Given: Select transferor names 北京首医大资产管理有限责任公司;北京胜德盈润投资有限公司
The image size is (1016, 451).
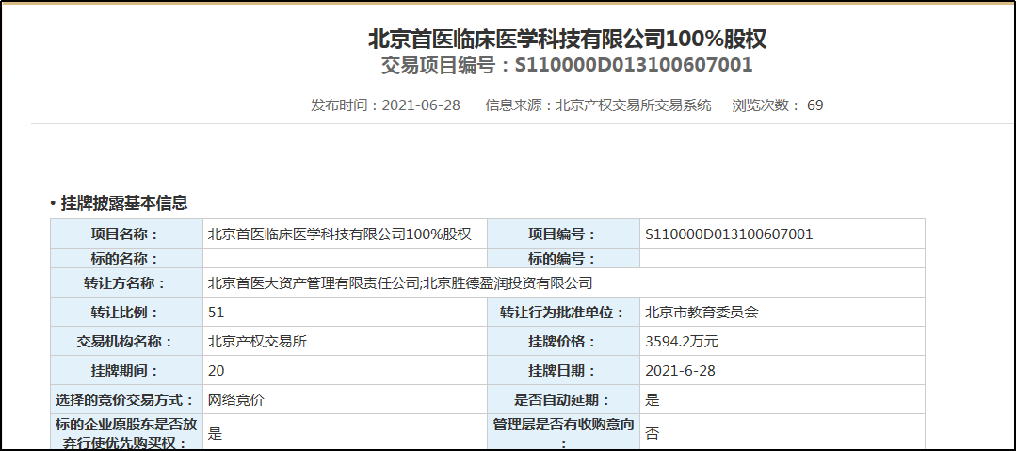Looking at the screenshot, I should (x=400, y=283).
